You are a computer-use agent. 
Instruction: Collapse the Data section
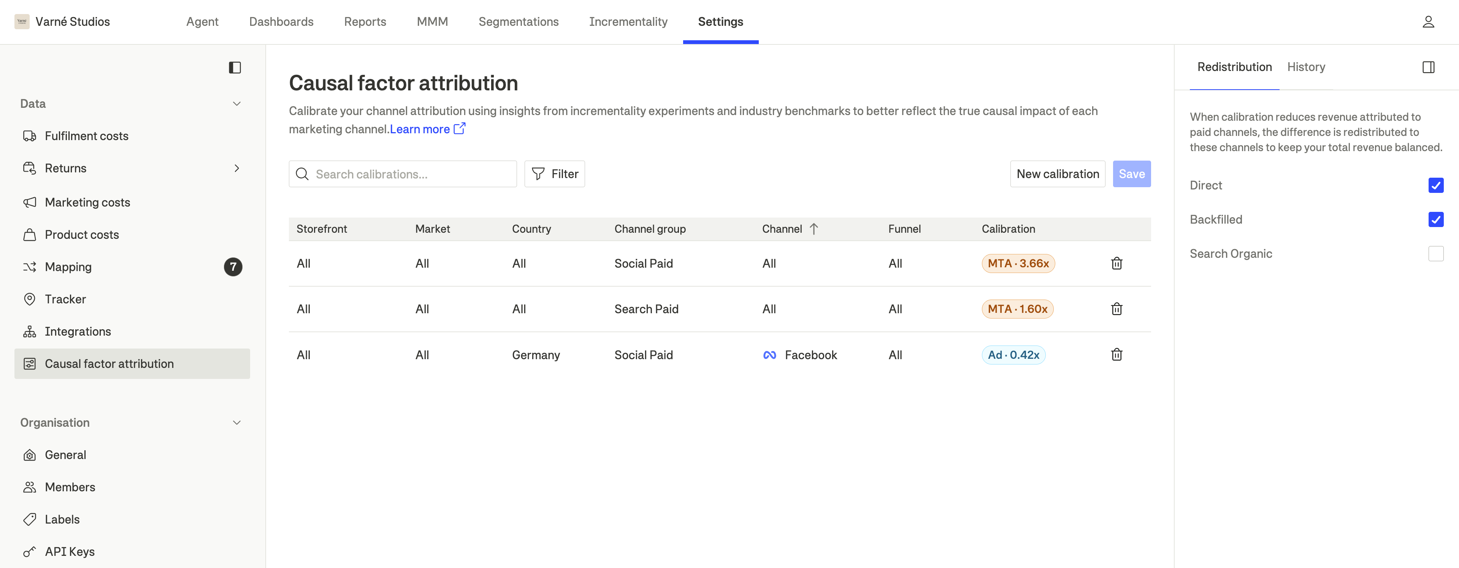pos(236,103)
